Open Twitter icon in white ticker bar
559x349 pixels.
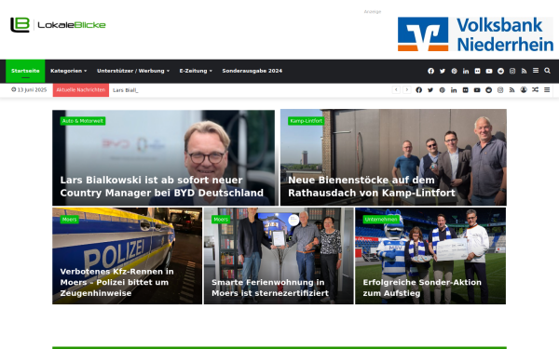point(430,90)
